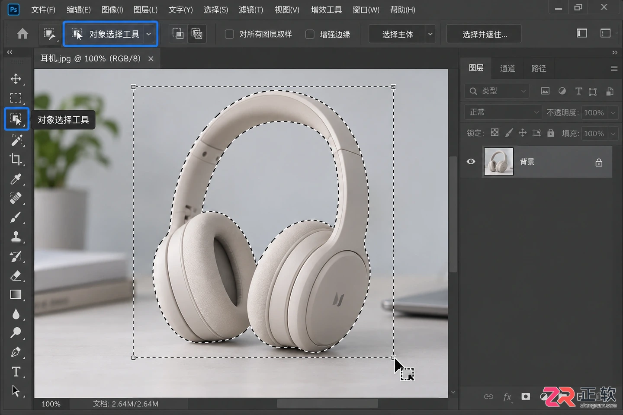This screenshot has height=415, width=623.
Task: Switch to the 路径 tab
Action: (x=539, y=68)
